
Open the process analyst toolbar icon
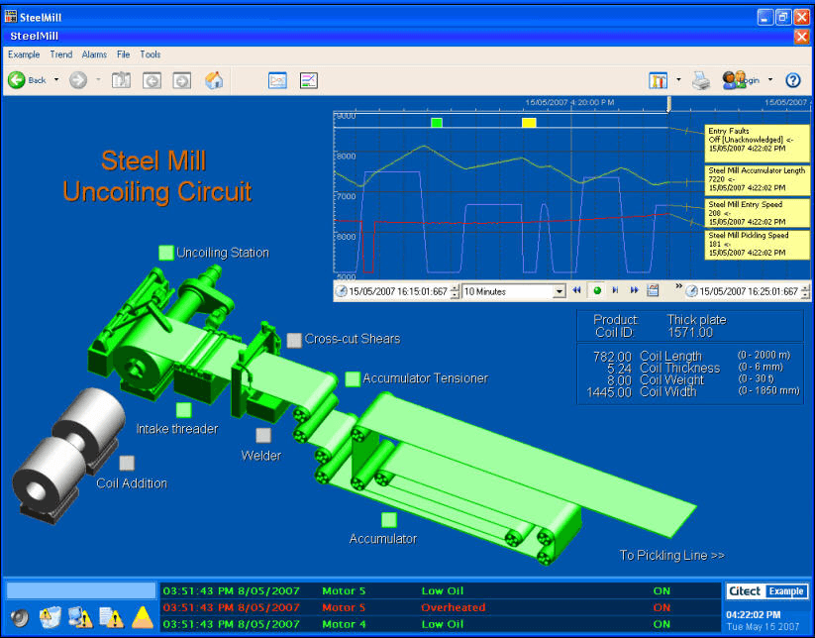tap(309, 80)
